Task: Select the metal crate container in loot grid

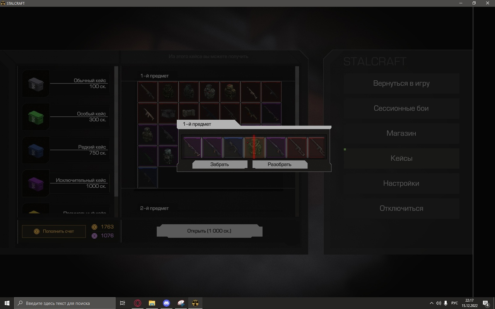Action: tap(168, 113)
